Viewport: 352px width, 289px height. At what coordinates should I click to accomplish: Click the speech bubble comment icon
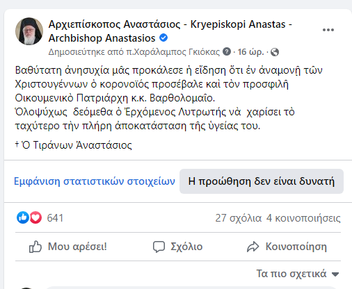tap(159, 247)
